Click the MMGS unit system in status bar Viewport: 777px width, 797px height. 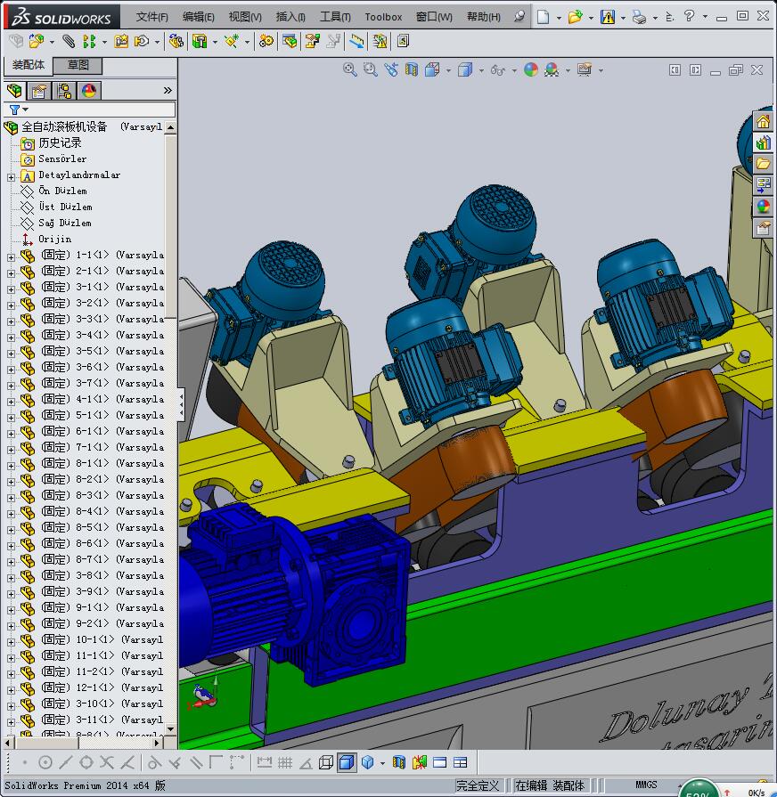646,785
